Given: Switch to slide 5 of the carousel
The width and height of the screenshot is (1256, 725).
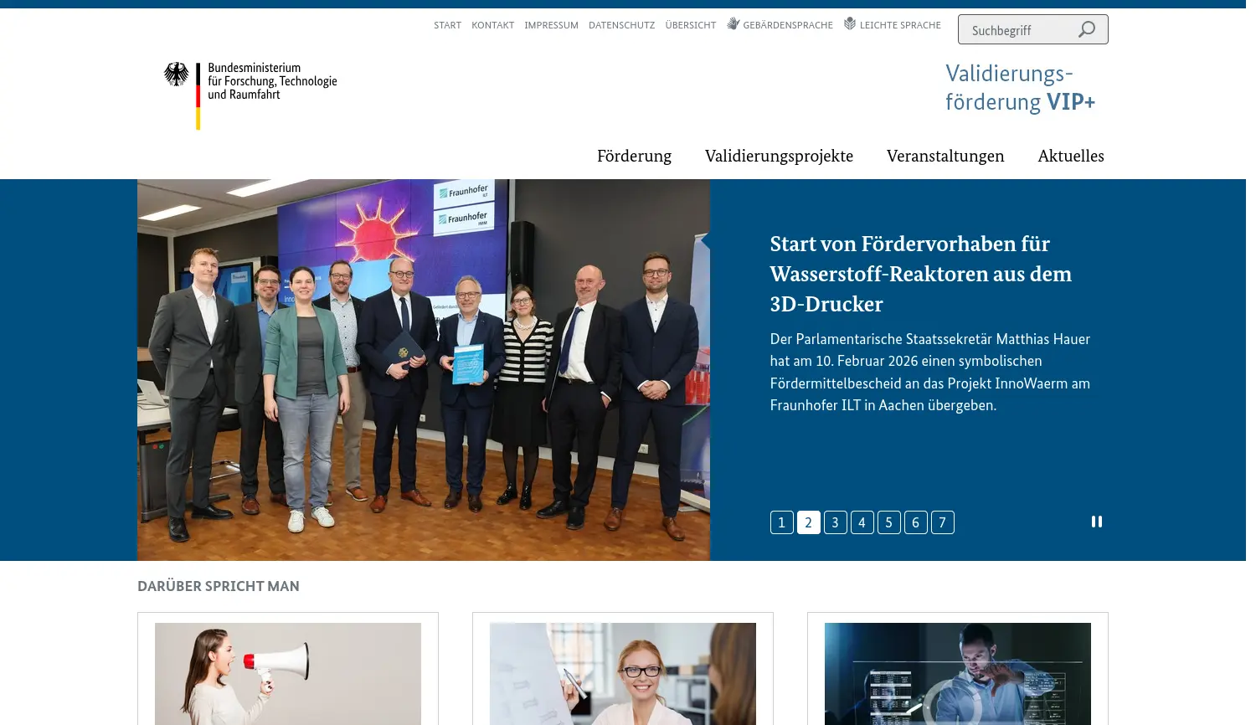Looking at the screenshot, I should 888,522.
